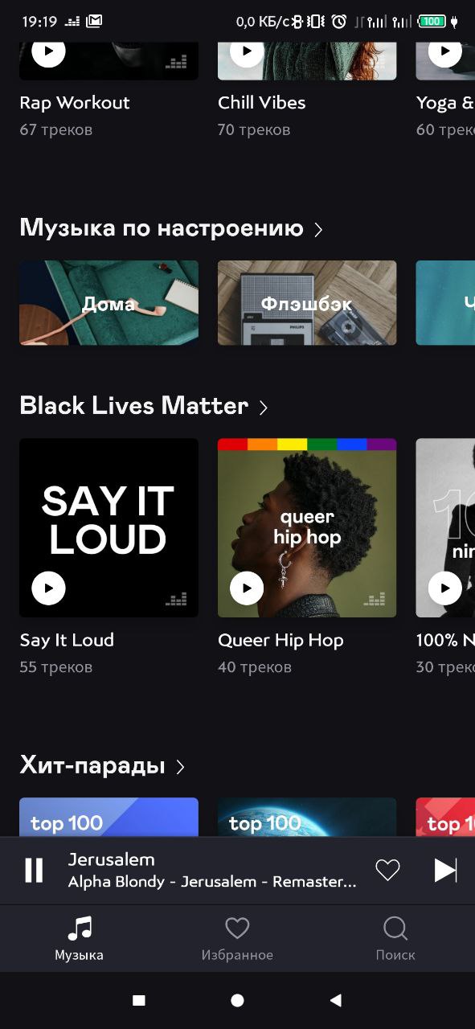Play the Say It Loud playlist
Screen dimensions: 475x1029
click(48, 588)
